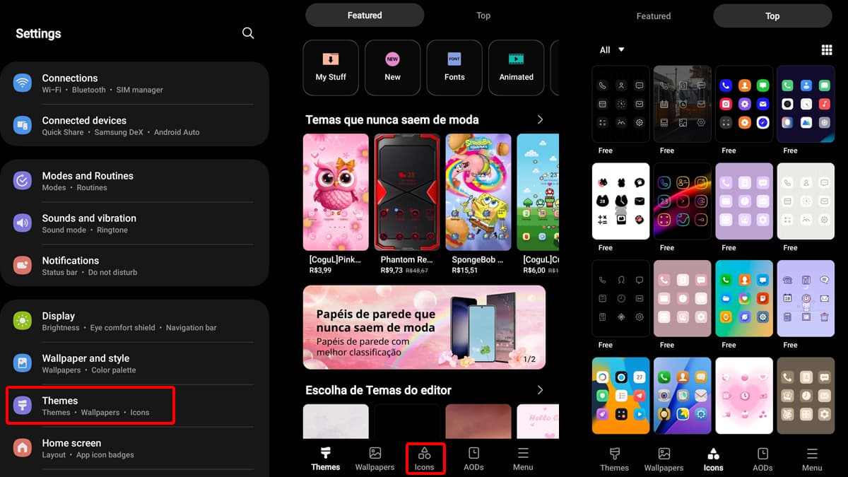This screenshot has height=477, width=848.
Task: Tap the SpongeBob theme thumbnail
Action: point(478,192)
